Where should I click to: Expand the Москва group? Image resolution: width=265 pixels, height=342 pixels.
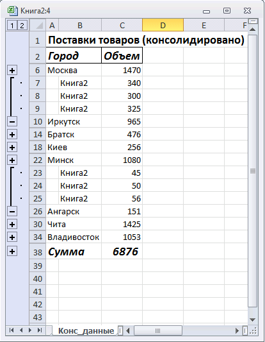[12, 71]
